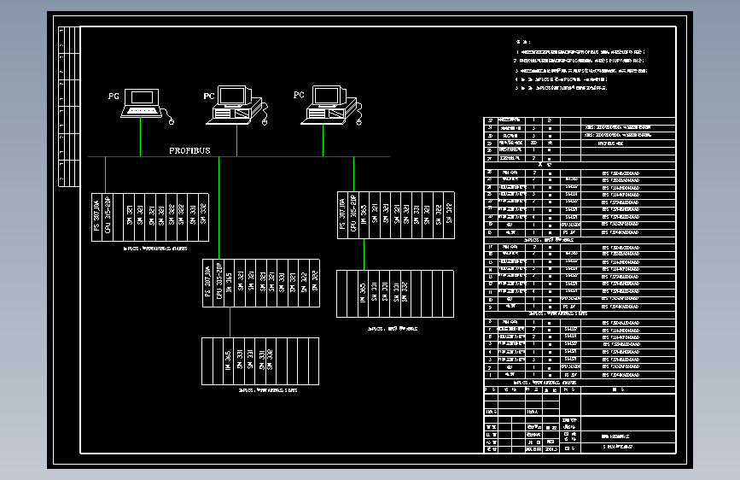Click the SM 331 module in the leftmost rack
This screenshot has height=480, width=740.
pos(193,217)
